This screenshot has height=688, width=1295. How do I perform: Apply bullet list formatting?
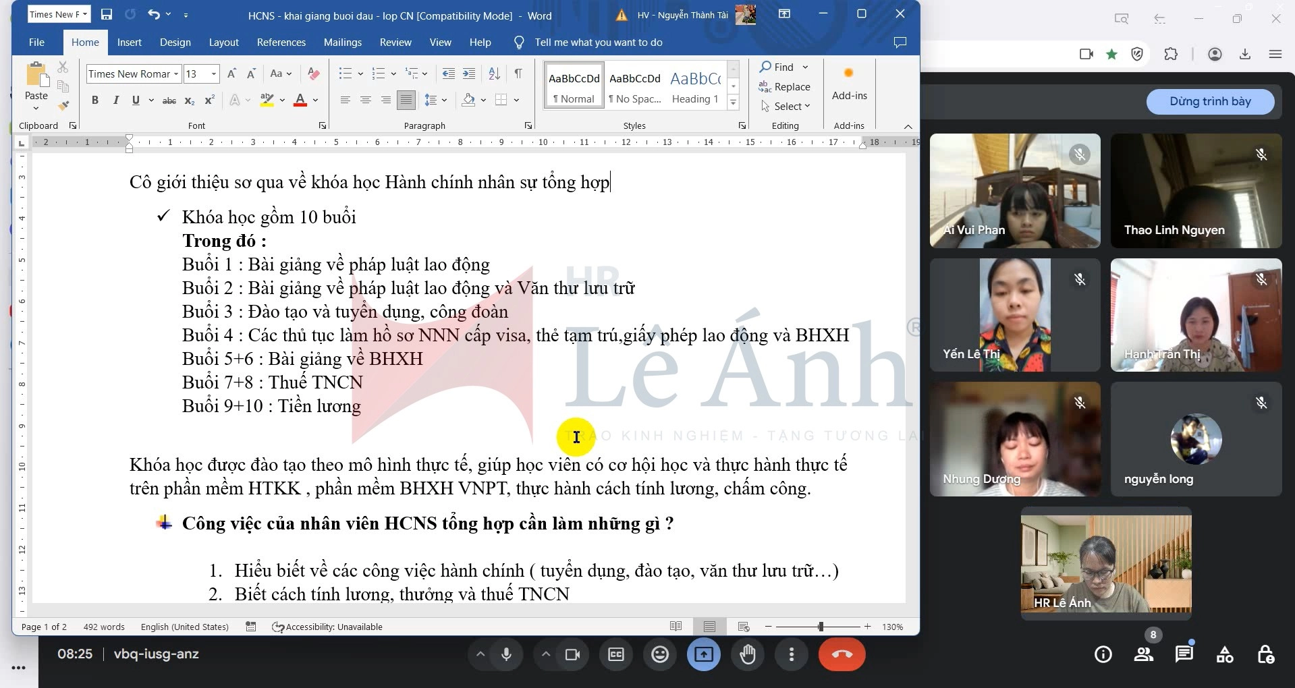click(346, 74)
